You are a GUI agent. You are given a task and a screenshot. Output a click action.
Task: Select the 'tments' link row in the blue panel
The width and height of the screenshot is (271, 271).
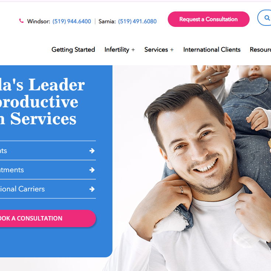[48, 170]
